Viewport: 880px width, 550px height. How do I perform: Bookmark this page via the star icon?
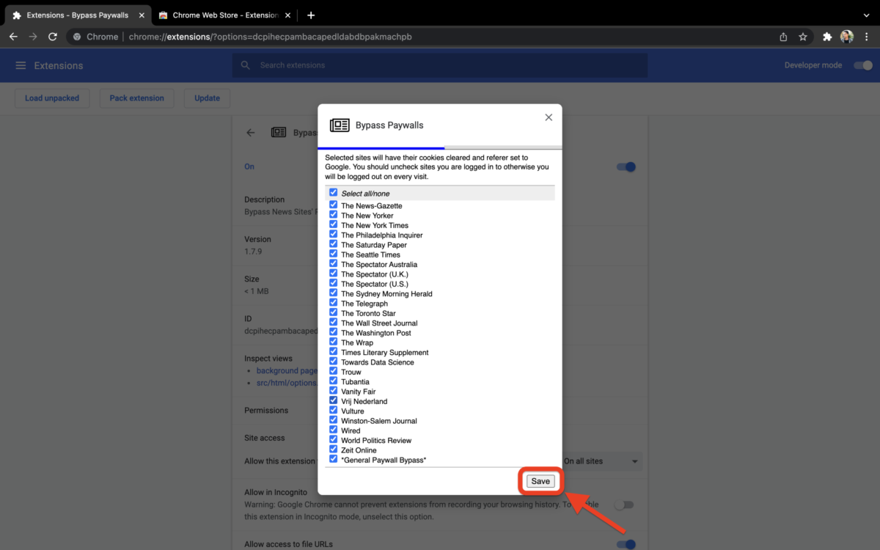(802, 36)
